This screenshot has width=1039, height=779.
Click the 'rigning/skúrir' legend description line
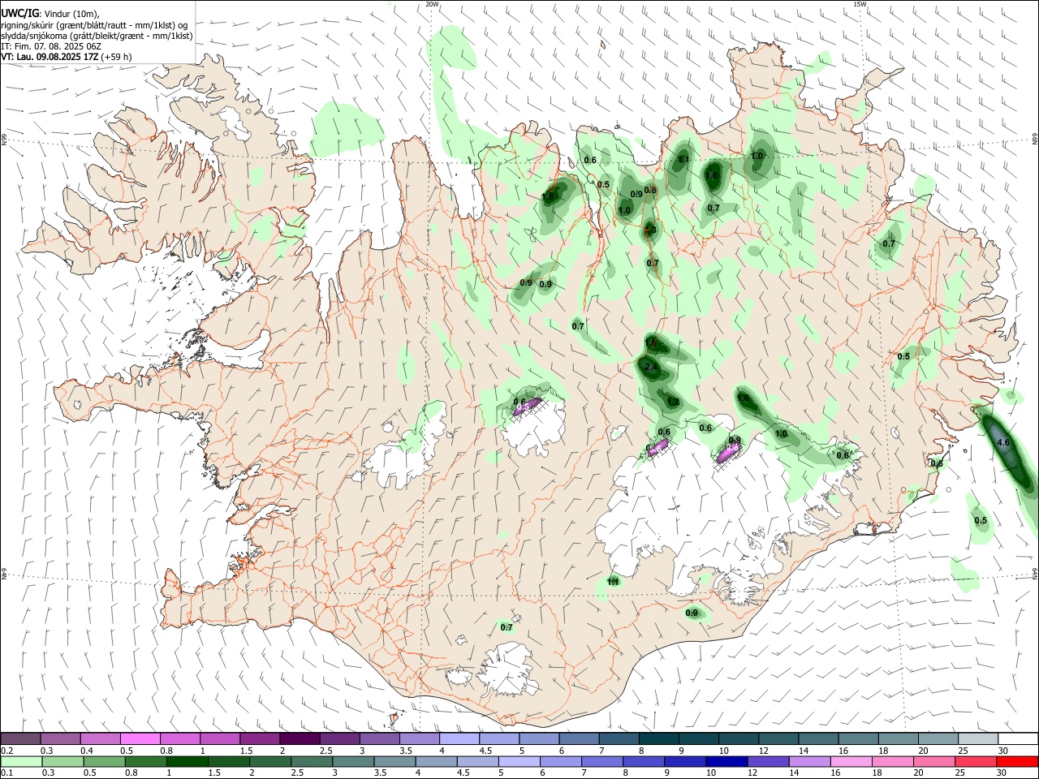pos(94,25)
